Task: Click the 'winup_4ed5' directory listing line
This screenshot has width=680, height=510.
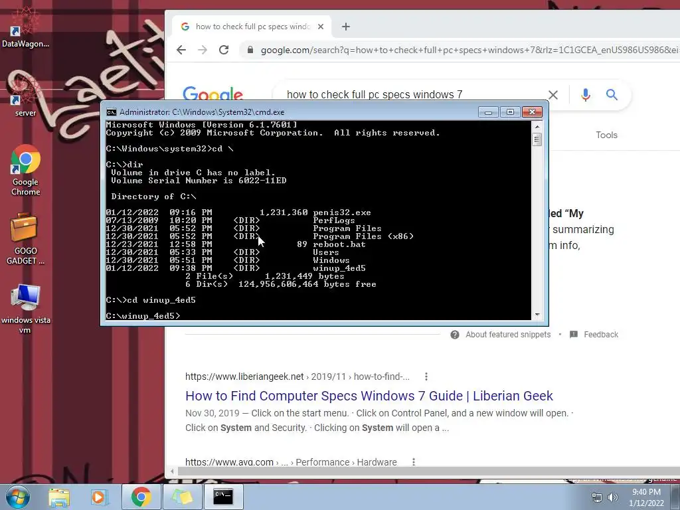Action: click(x=236, y=268)
